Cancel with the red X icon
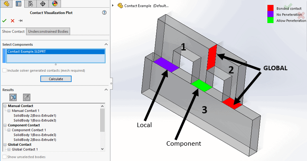The width and height of the screenshot is (307, 161). [13, 21]
